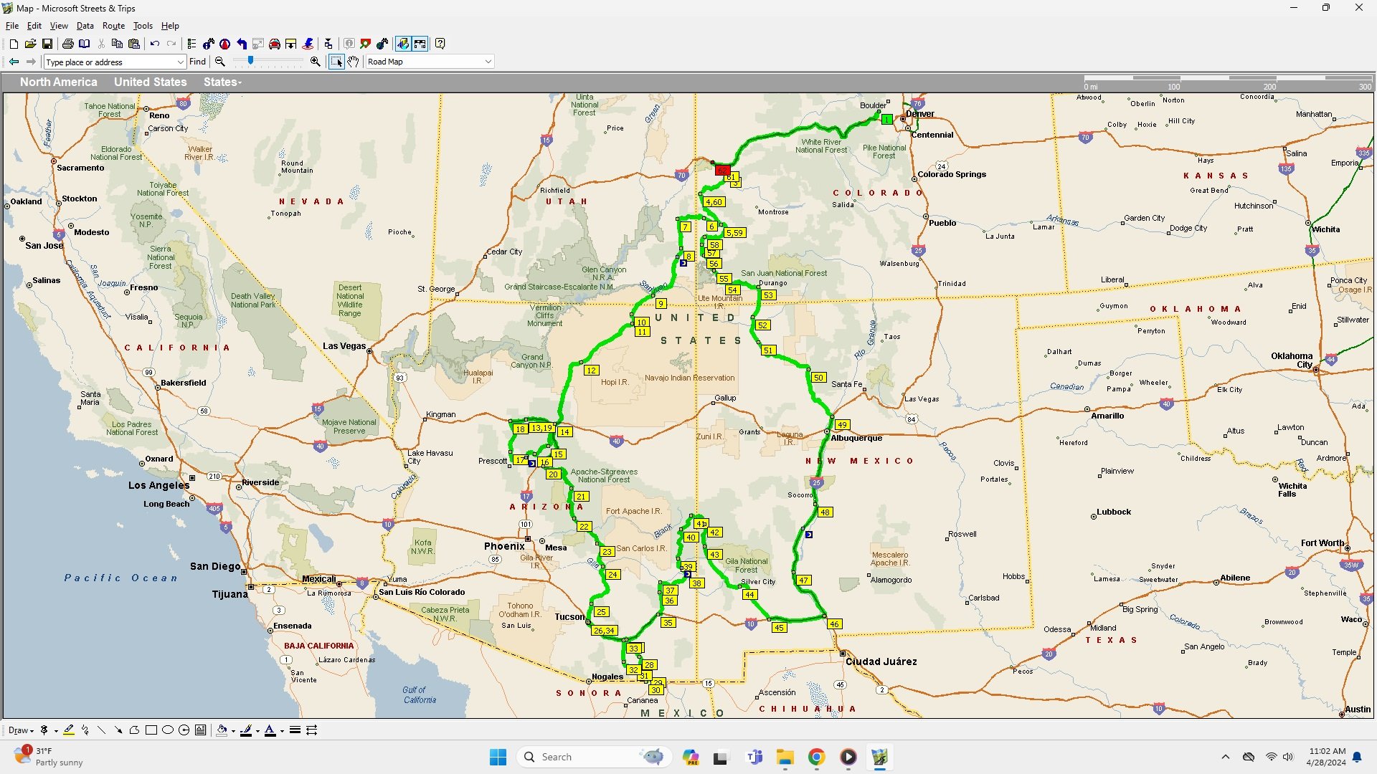Open the Tools menu
This screenshot has width=1377, height=774.
[143, 26]
